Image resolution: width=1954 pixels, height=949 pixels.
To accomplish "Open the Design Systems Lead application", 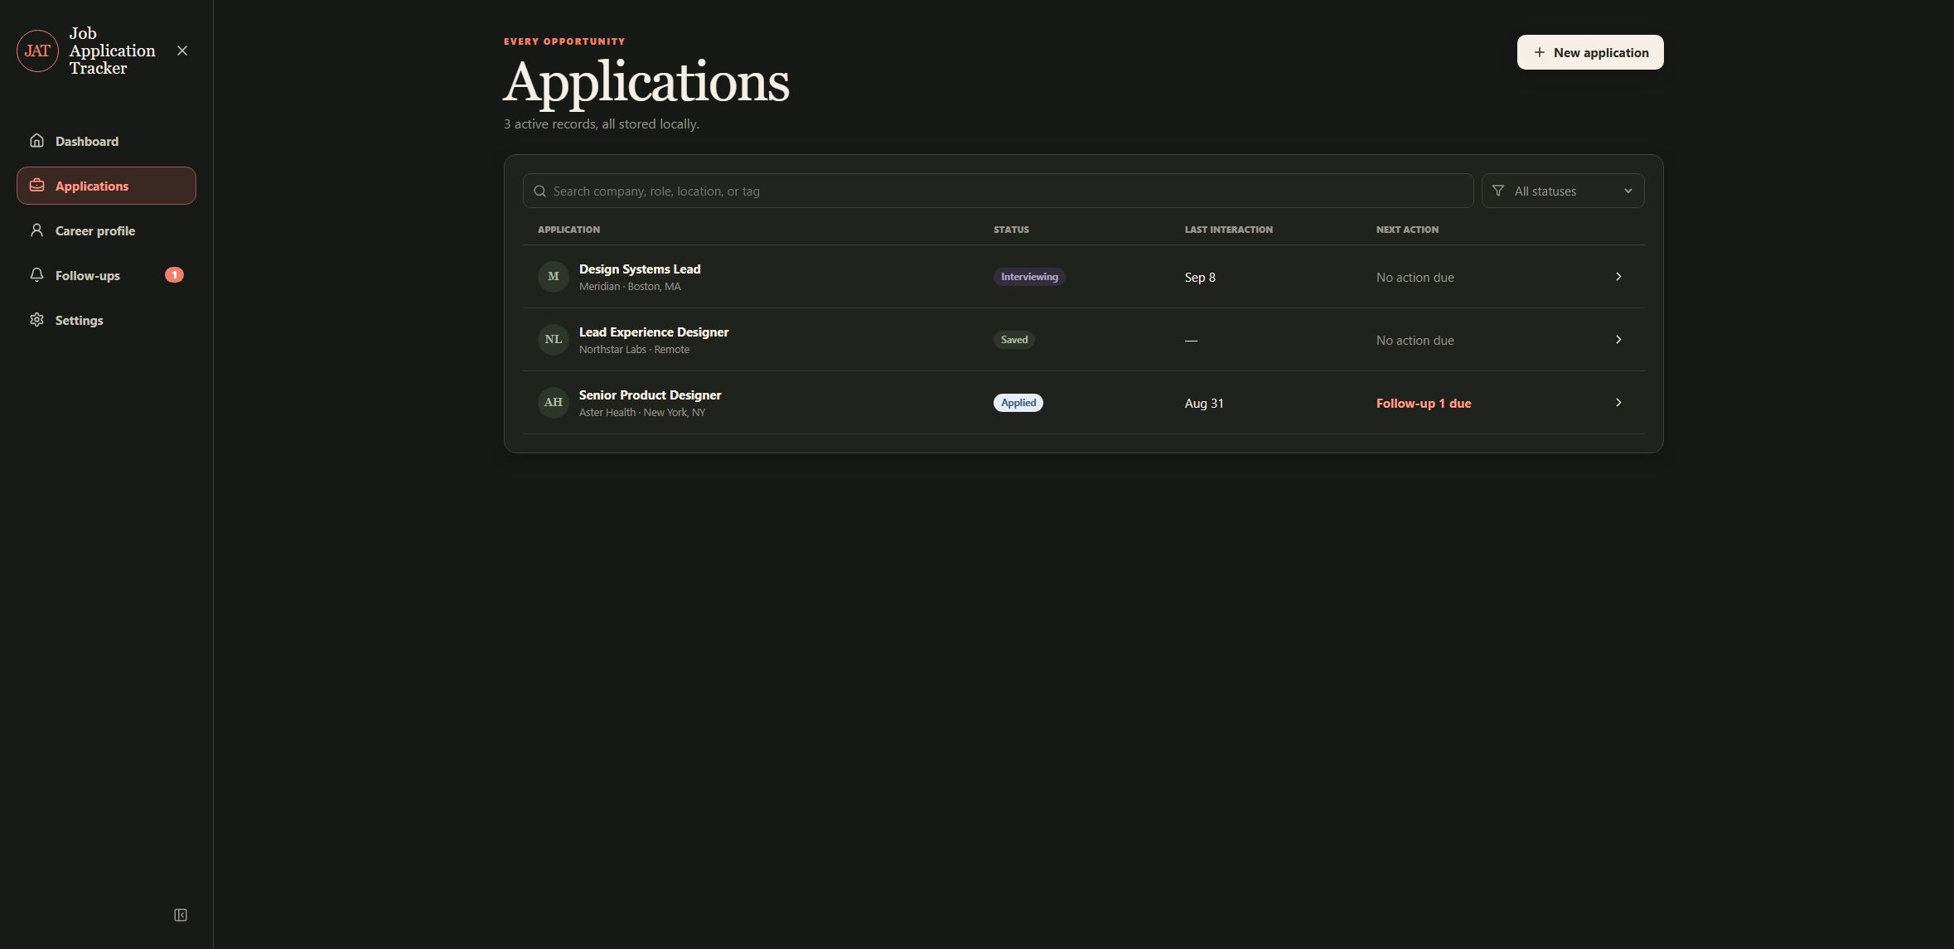I will pos(640,269).
